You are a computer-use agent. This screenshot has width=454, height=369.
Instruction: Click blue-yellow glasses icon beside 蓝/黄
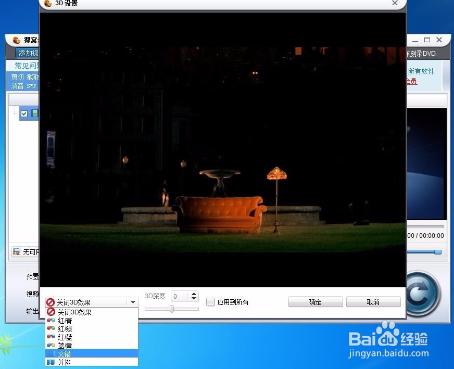51,345
